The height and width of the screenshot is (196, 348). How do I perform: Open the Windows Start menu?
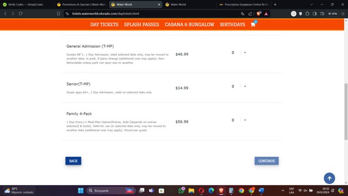coord(81,191)
